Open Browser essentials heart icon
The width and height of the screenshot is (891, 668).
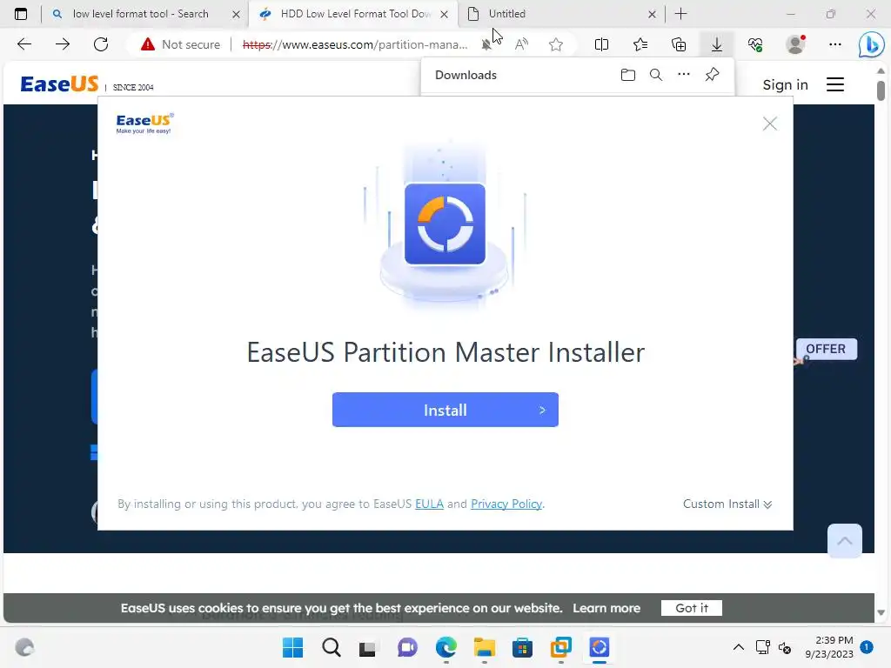coord(755,44)
